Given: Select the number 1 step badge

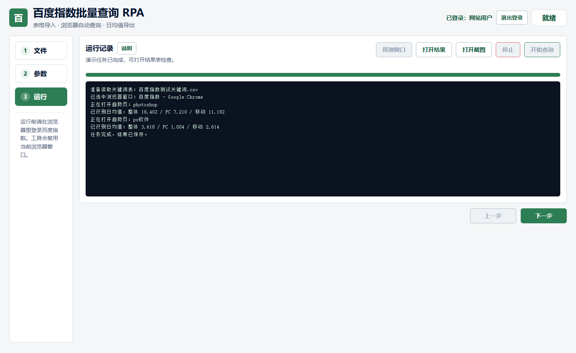Looking at the screenshot, I should tap(25, 51).
